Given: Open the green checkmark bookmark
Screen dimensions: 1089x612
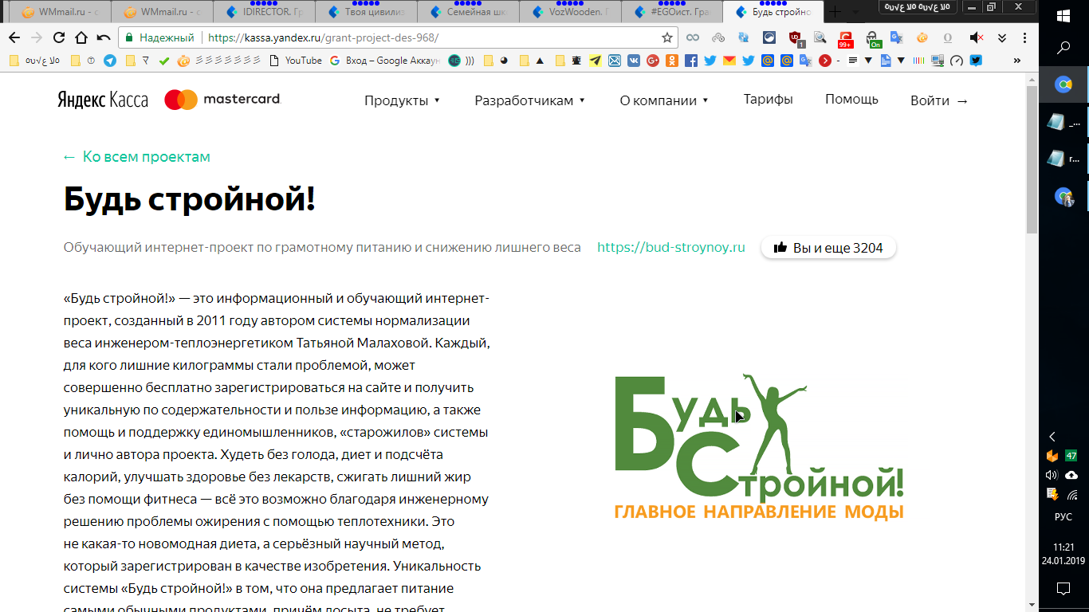Looking at the screenshot, I should coord(164,61).
